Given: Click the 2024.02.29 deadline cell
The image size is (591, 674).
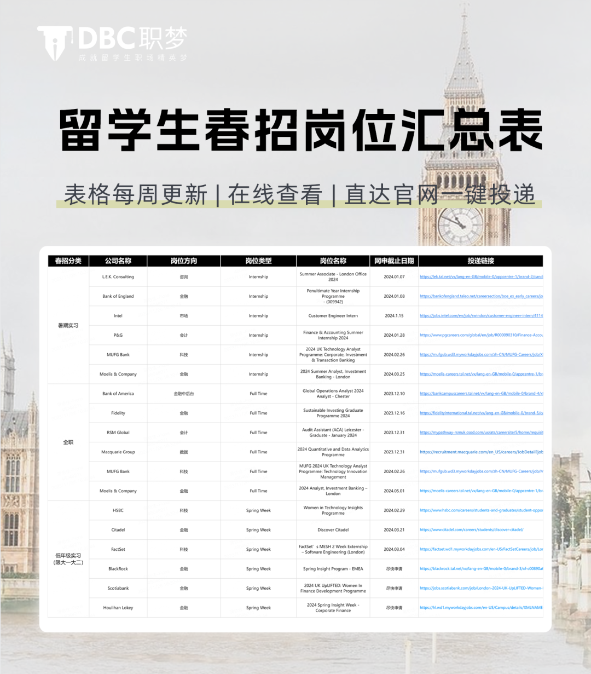Looking at the screenshot, I should tap(394, 510).
